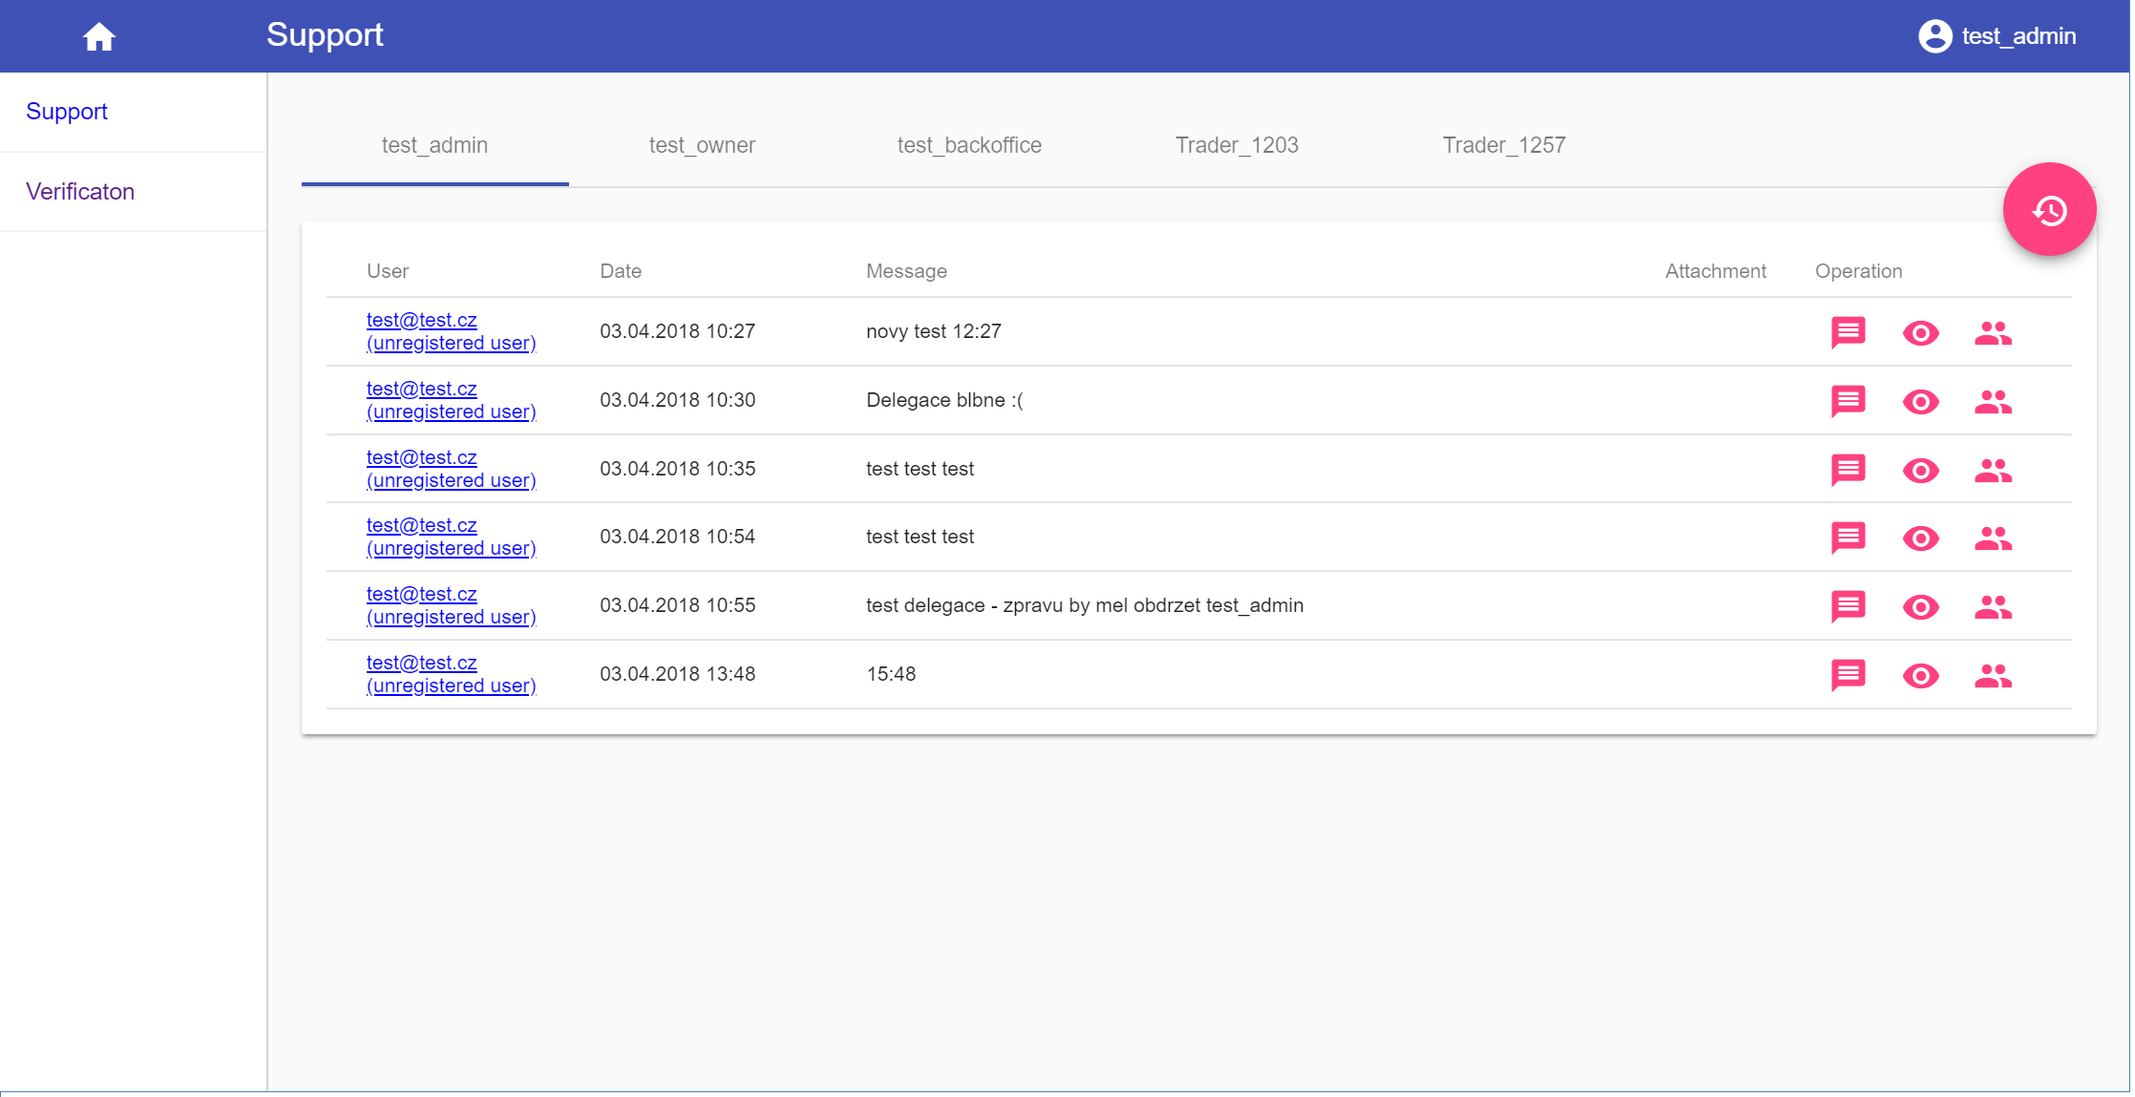This screenshot has width=2135, height=1097.
Task: Click the pink history floating button
Action: (2048, 209)
